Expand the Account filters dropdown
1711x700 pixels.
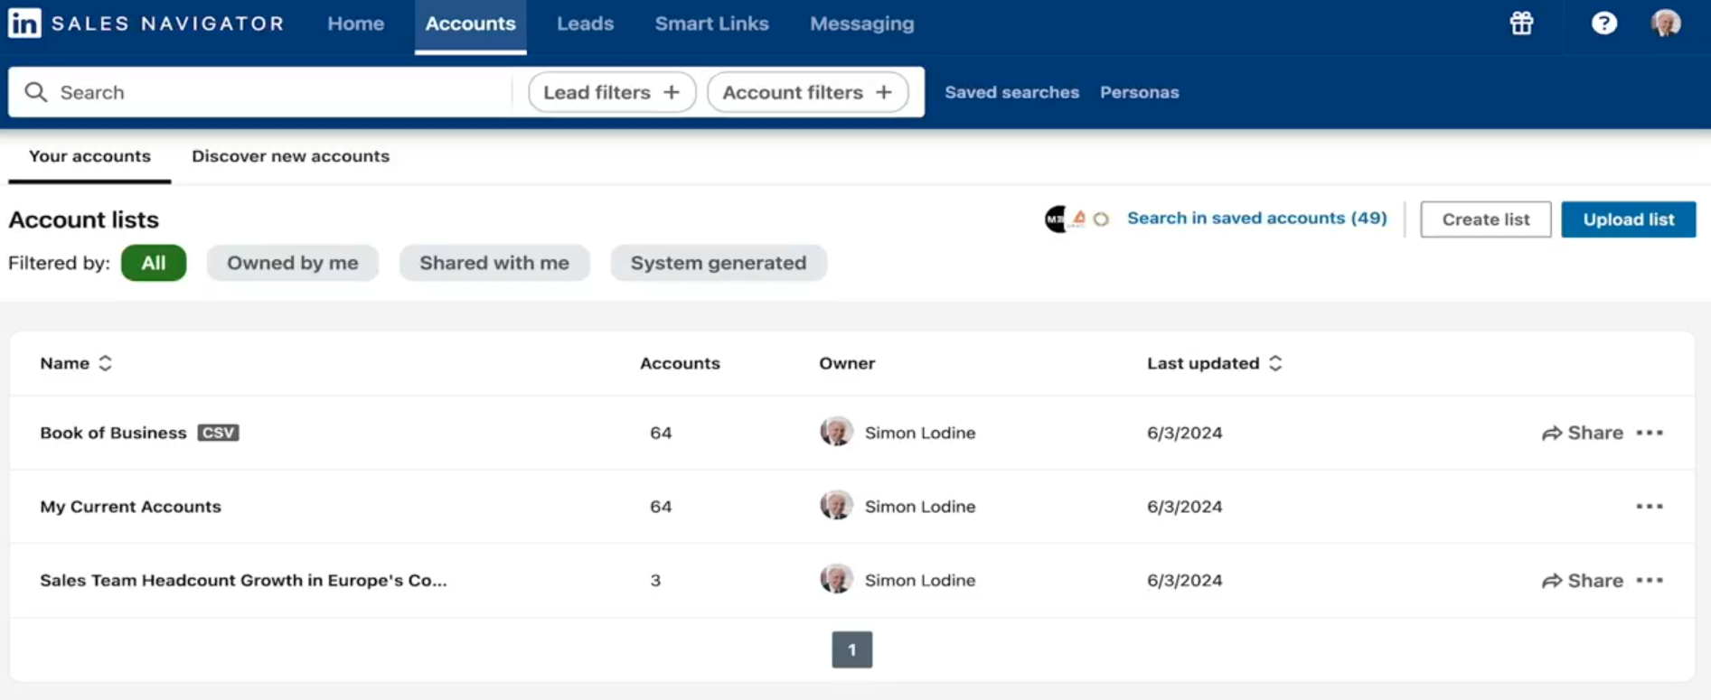(x=806, y=92)
